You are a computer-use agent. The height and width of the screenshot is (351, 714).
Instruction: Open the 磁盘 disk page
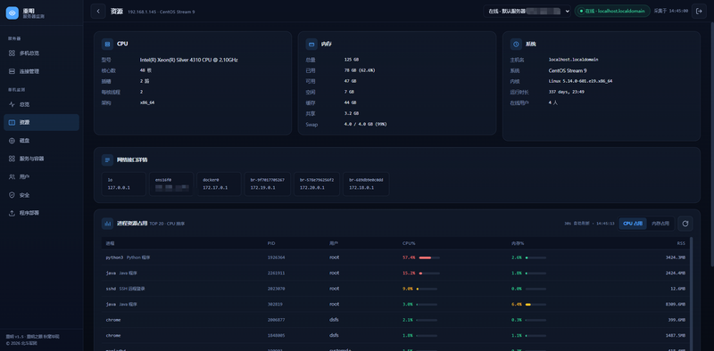pos(41,141)
